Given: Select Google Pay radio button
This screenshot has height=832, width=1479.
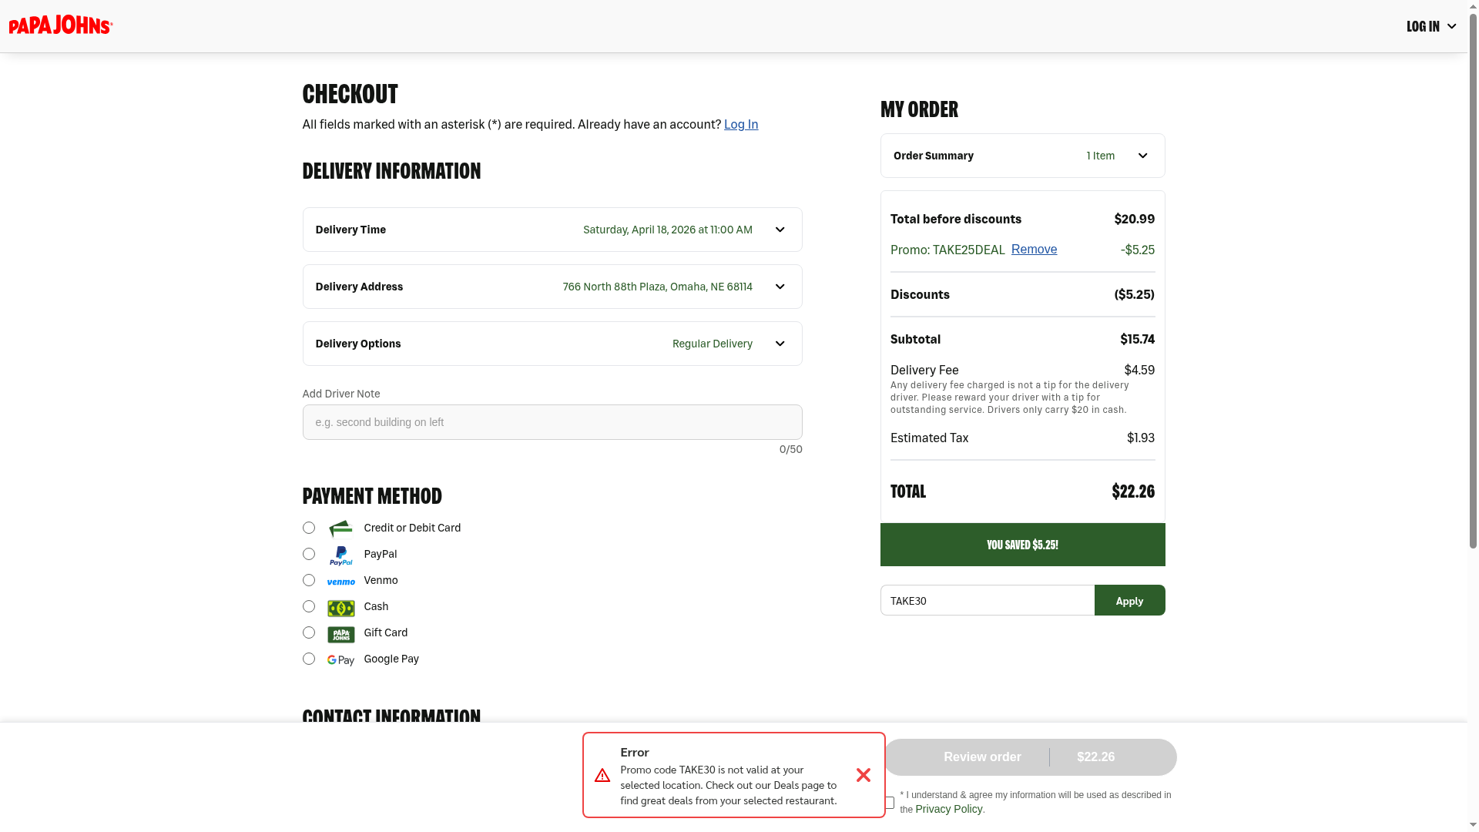Looking at the screenshot, I should click(309, 659).
